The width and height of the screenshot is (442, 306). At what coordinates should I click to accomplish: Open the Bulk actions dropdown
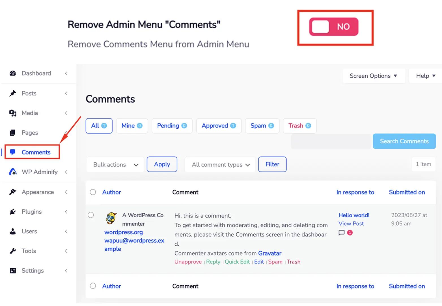[x=115, y=165]
